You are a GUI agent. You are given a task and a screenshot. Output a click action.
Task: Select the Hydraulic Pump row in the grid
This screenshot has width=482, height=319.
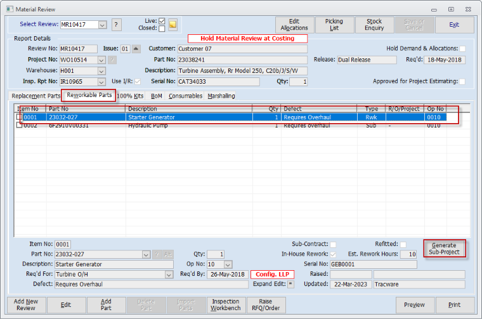pyautogui.click(x=231, y=126)
